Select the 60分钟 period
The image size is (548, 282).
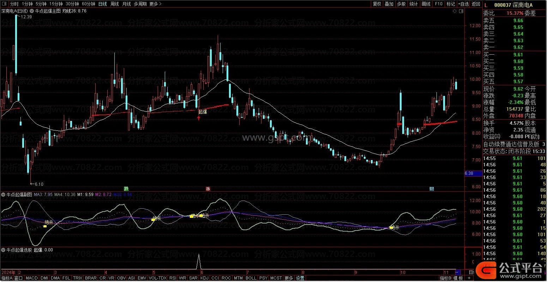click(x=88, y=4)
